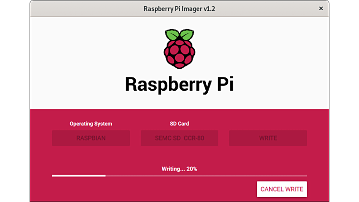Open the RASPBIAN operating system selector

[x=91, y=138]
